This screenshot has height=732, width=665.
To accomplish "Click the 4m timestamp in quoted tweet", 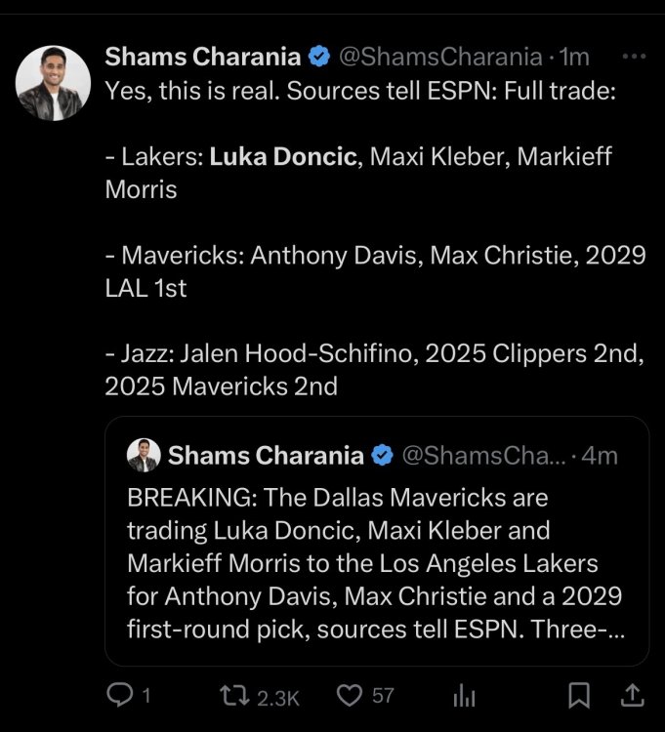I will click(599, 455).
